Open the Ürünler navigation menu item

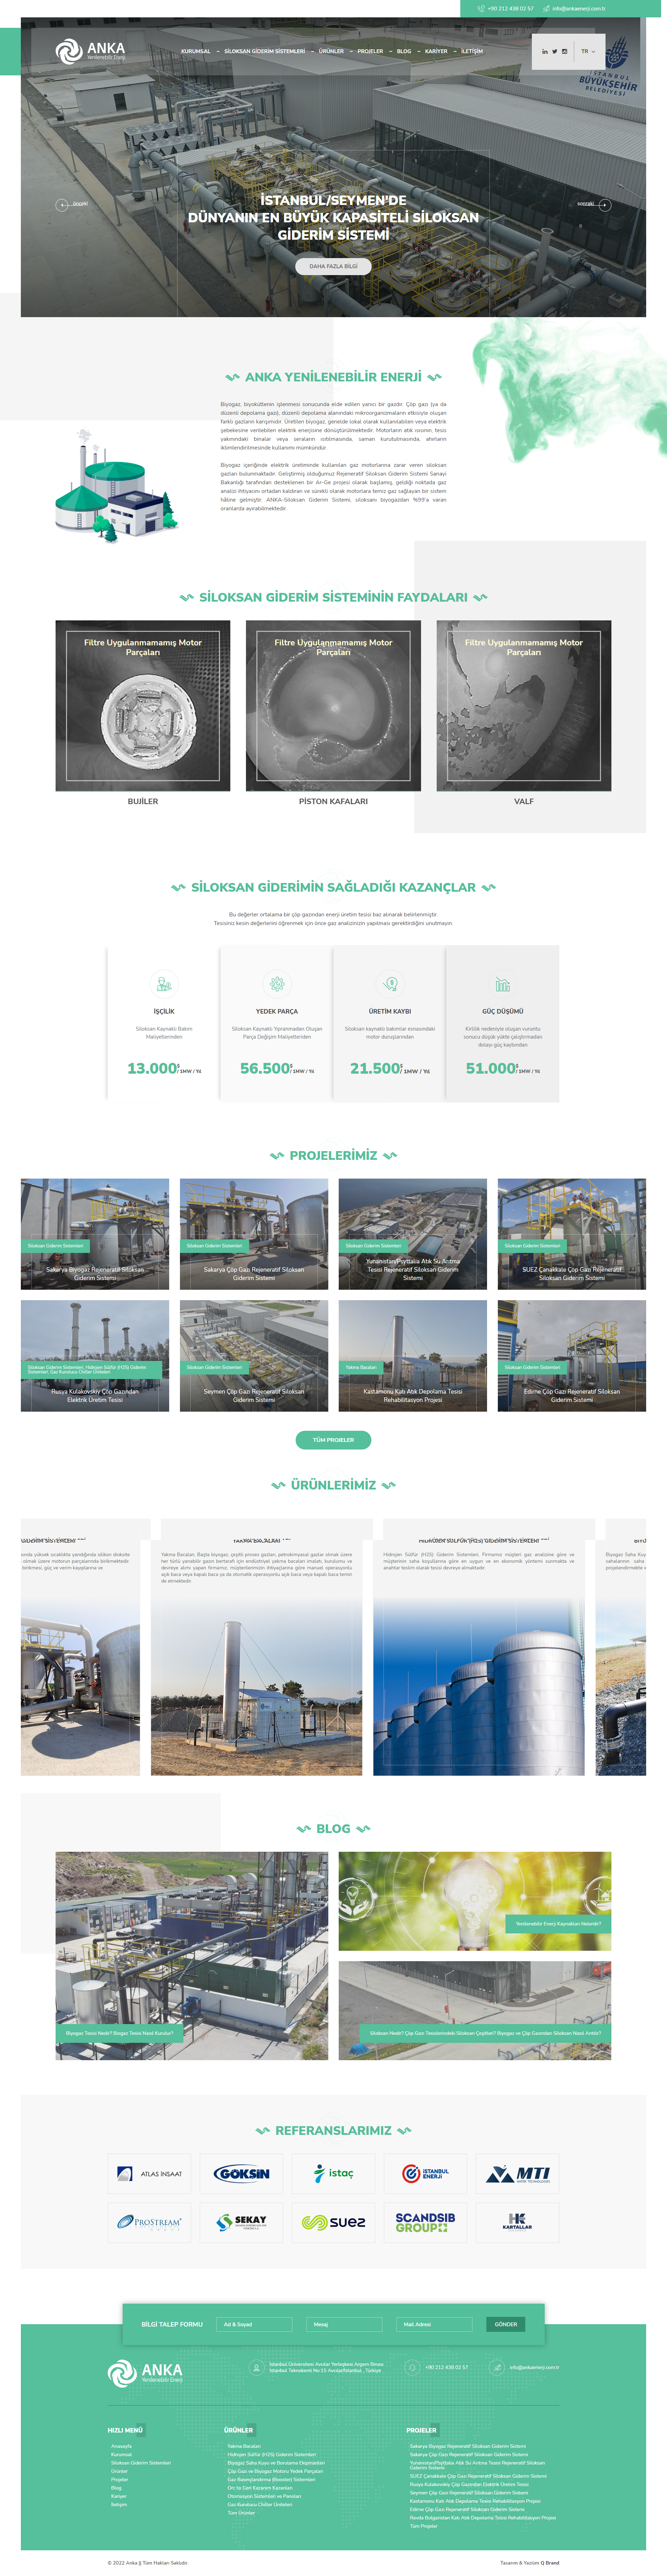pyautogui.click(x=331, y=51)
